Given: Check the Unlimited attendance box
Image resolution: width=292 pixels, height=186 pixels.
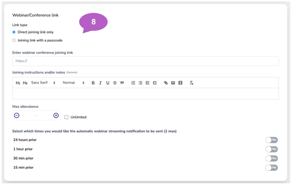Looking at the screenshot, I should tap(67, 117).
